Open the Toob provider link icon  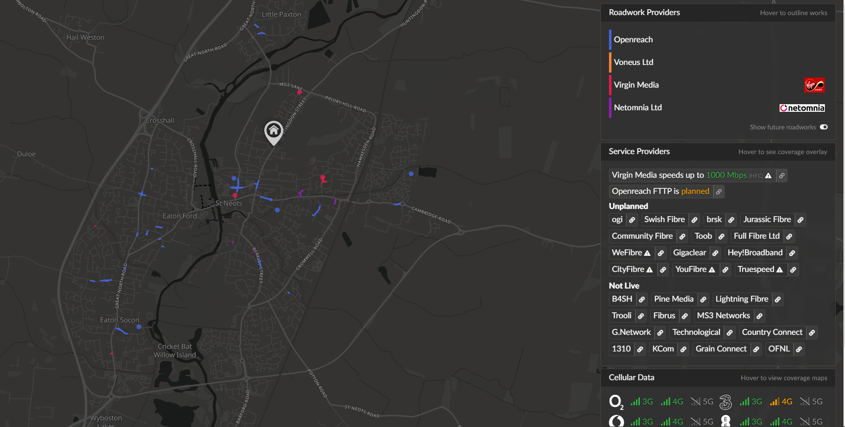[x=721, y=237]
